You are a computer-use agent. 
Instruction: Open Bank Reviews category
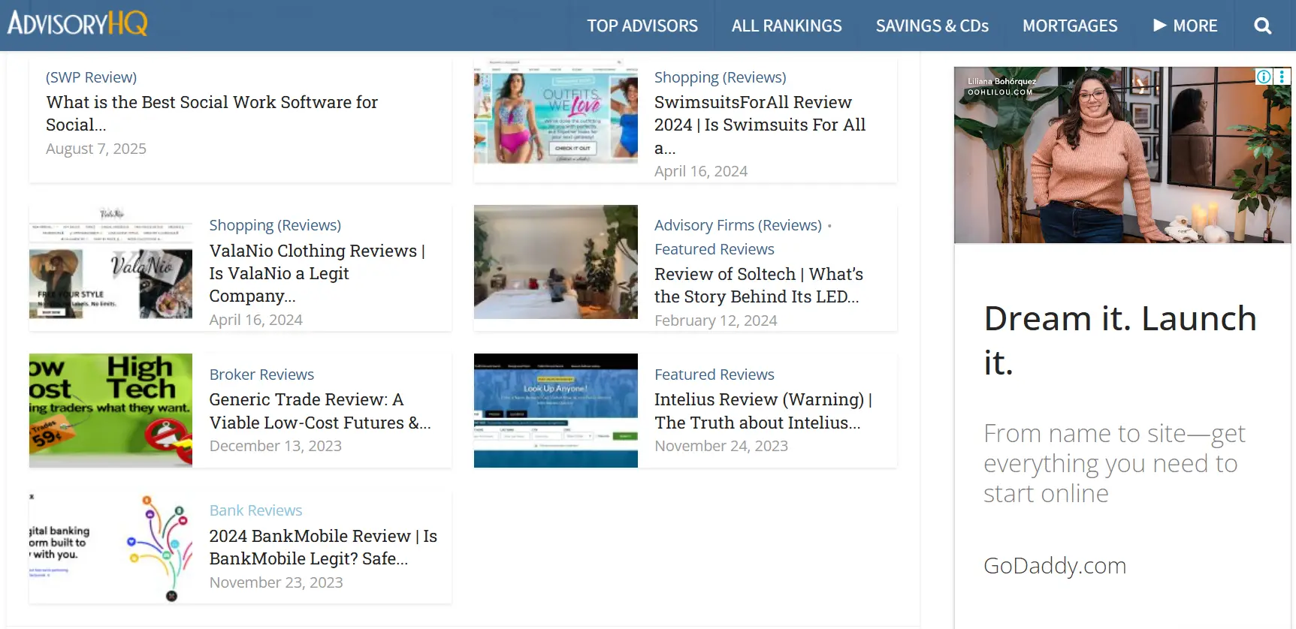(255, 510)
